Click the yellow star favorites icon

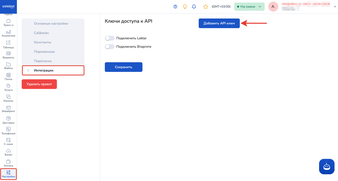(206, 7)
